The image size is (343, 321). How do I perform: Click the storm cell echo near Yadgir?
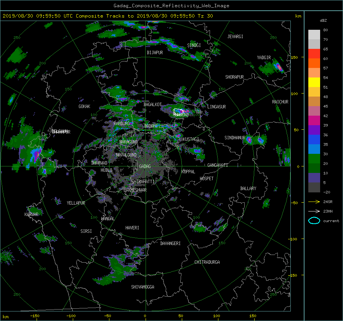pos(278,67)
